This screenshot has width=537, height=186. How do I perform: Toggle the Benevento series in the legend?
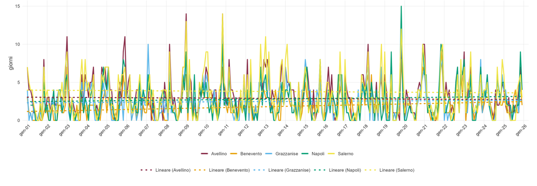pos(247,154)
